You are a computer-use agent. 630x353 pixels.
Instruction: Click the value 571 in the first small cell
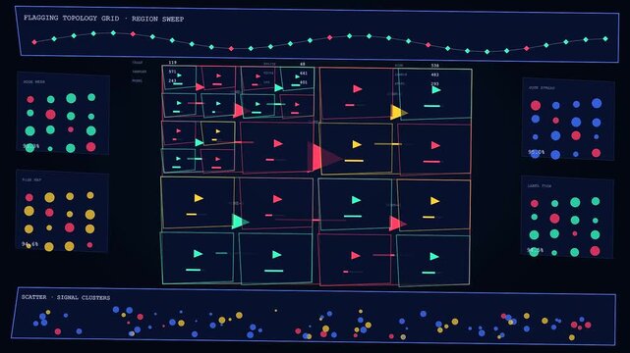pyautogui.click(x=172, y=72)
